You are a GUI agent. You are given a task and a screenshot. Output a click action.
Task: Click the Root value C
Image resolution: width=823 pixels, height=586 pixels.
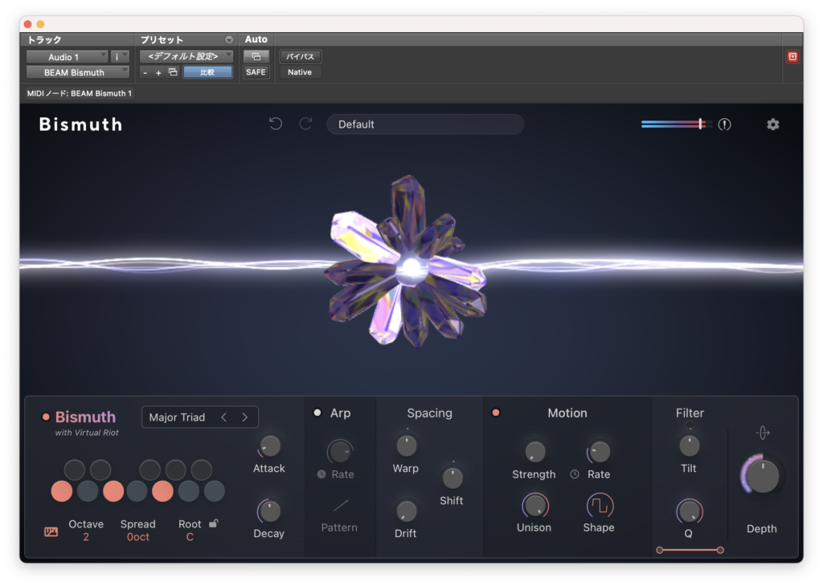[x=190, y=537]
